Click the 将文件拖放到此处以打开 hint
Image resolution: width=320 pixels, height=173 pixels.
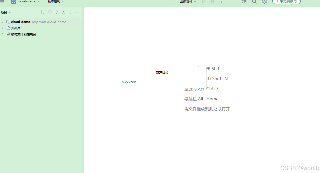point(207,109)
